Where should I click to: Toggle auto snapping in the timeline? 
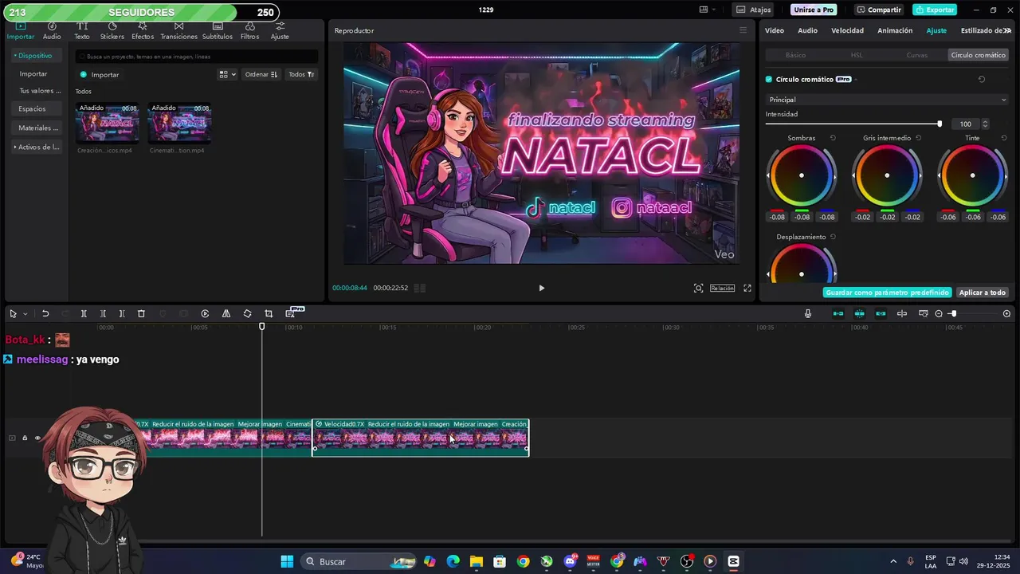[x=860, y=314]
